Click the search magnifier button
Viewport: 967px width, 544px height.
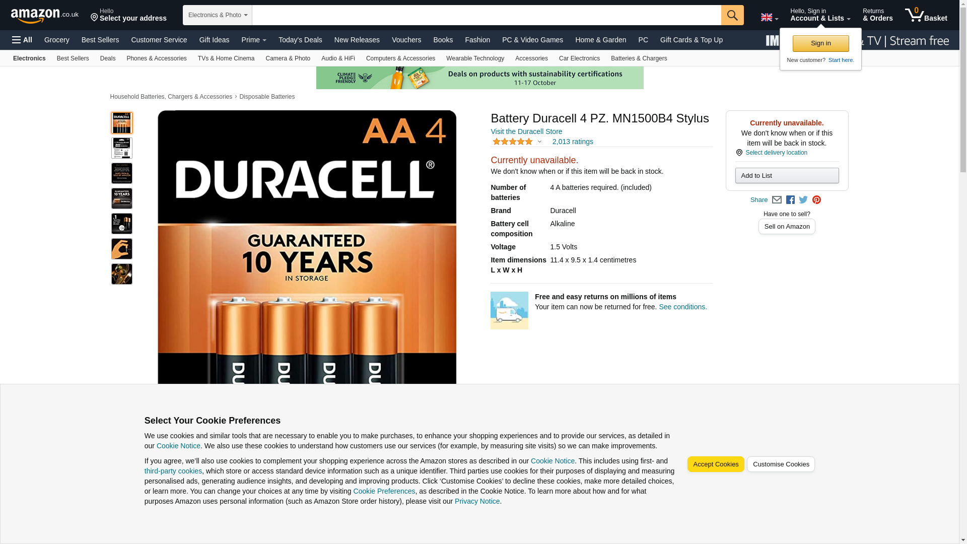tap(732, 15)
